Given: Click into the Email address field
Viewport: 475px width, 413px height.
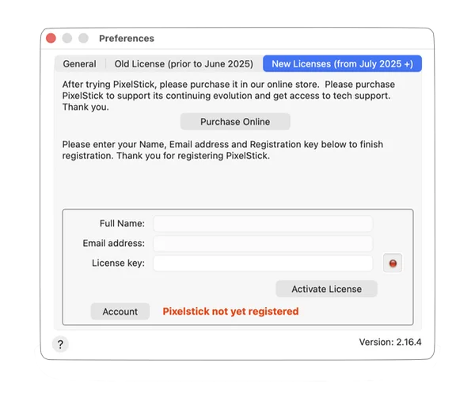Looking at the screenshot, I should click(263, 244).
